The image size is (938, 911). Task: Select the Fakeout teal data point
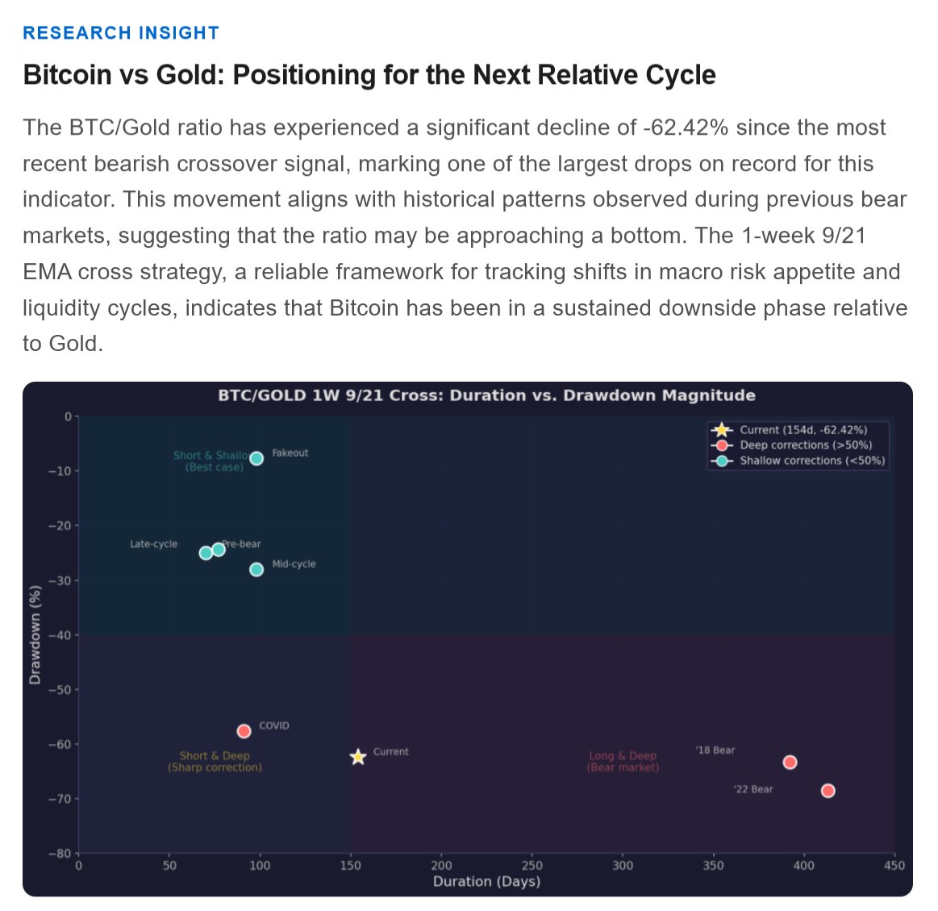coord(256,458)
